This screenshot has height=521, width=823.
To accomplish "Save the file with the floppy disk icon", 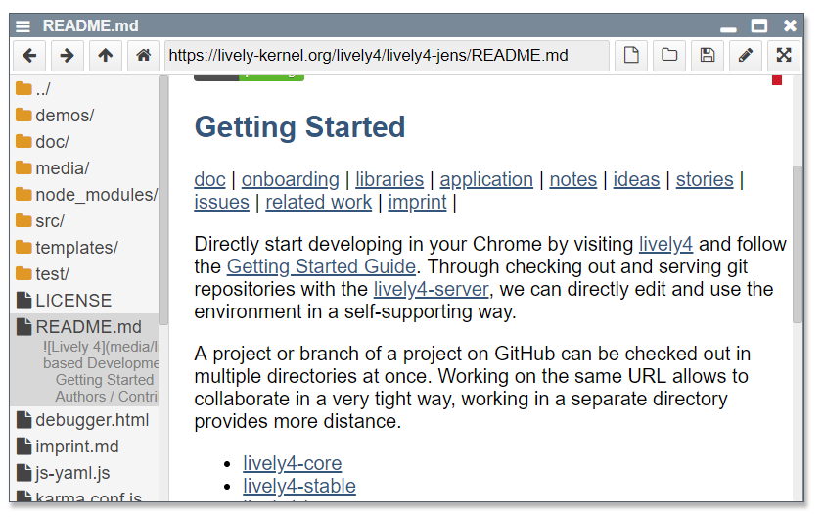I will coord(708,56).
